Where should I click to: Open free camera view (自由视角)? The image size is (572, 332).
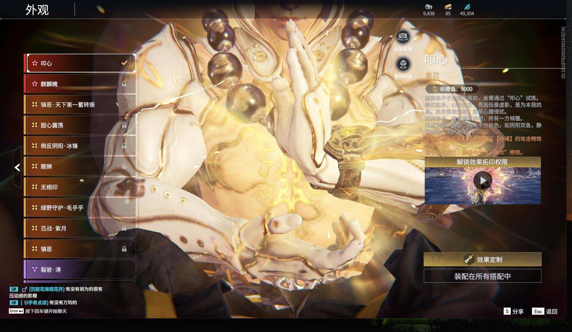click(x=402, y=36)
